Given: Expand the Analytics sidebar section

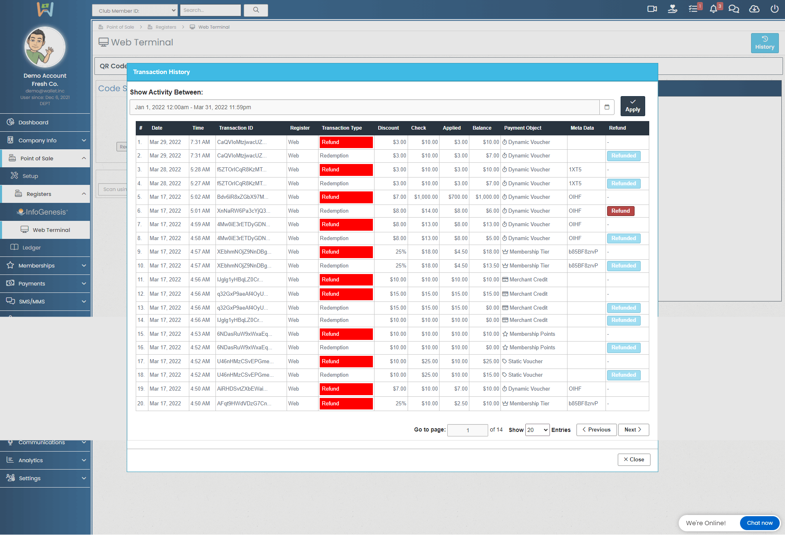Looking at the screenshot, I should 45,460.
